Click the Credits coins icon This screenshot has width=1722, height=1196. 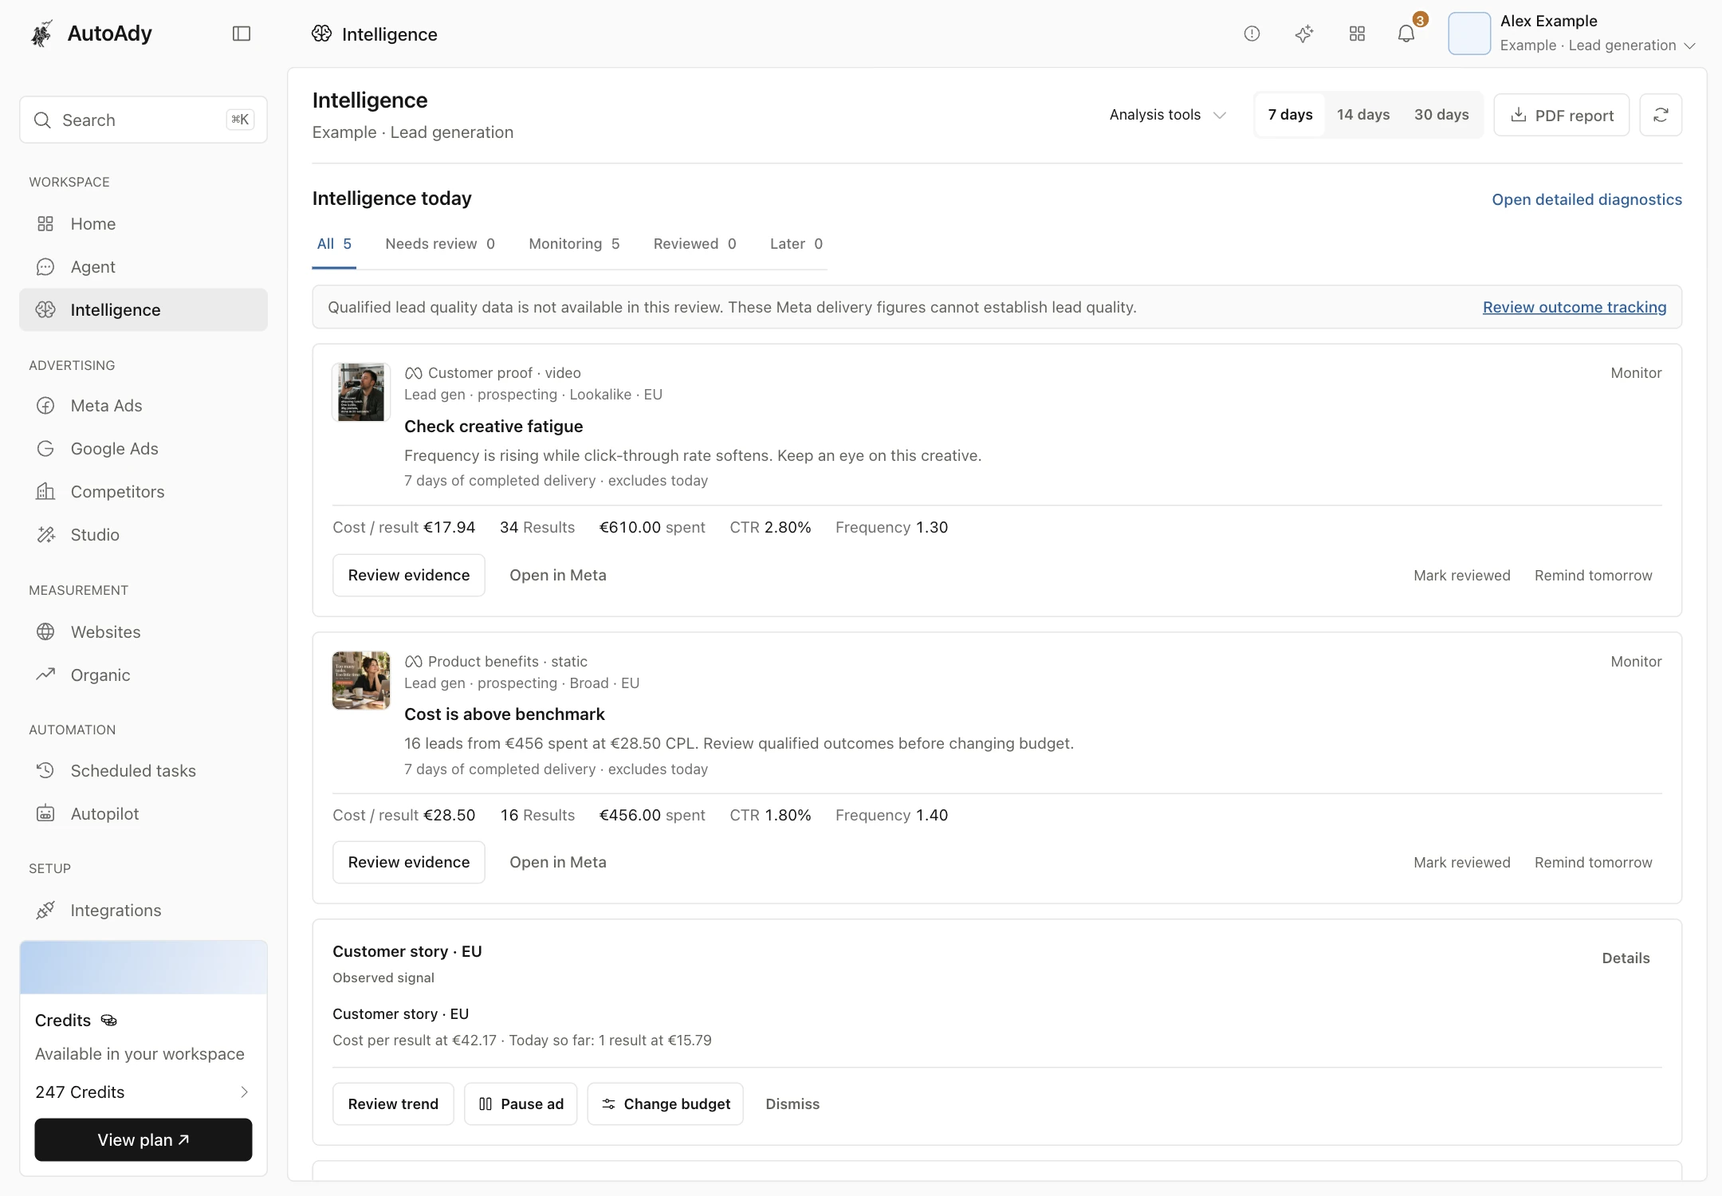[109, 1020]
